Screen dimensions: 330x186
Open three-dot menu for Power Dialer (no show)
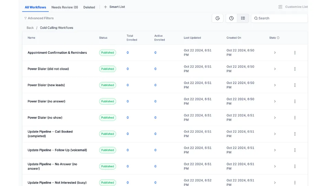[295, 117]
